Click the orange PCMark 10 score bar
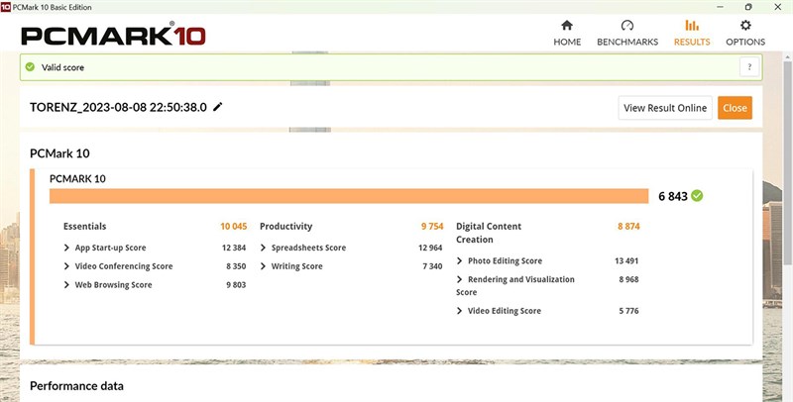This screenshot has width=793, height=402. pyautogui.click(x=349, y=196)
